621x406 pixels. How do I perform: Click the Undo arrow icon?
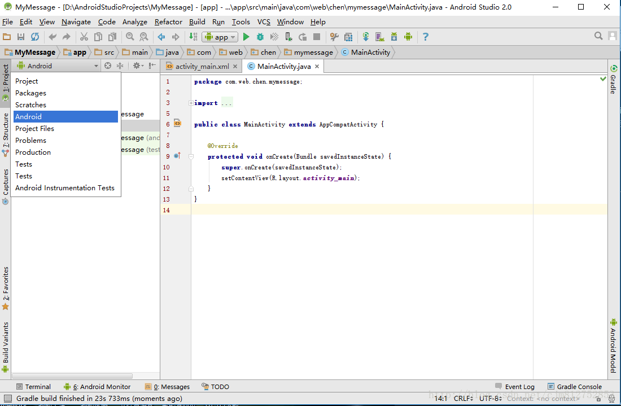pos(53,37)
